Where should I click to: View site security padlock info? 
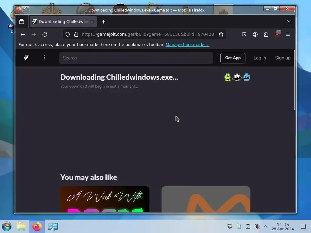(x=76, y=34)
